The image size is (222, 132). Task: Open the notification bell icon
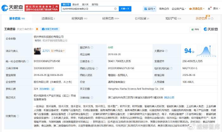click(209, 9)
